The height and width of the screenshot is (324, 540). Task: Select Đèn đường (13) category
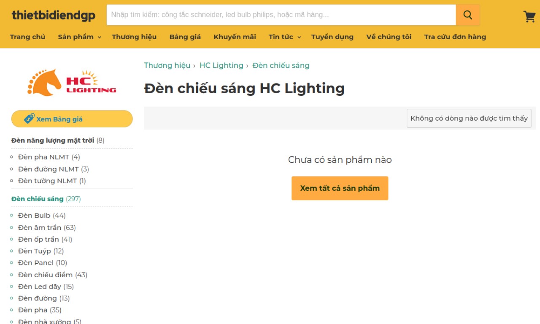[44, 298]
